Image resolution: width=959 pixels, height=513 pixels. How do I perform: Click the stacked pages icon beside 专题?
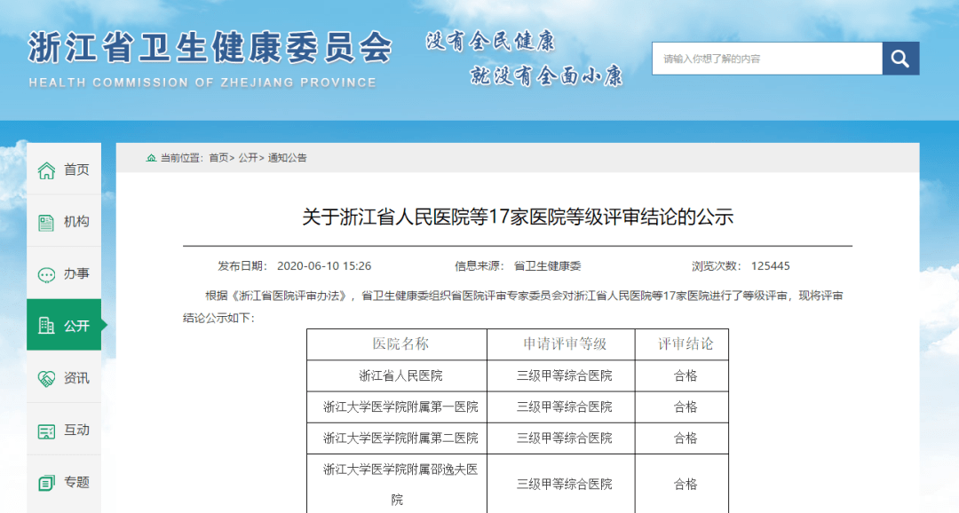46,483
